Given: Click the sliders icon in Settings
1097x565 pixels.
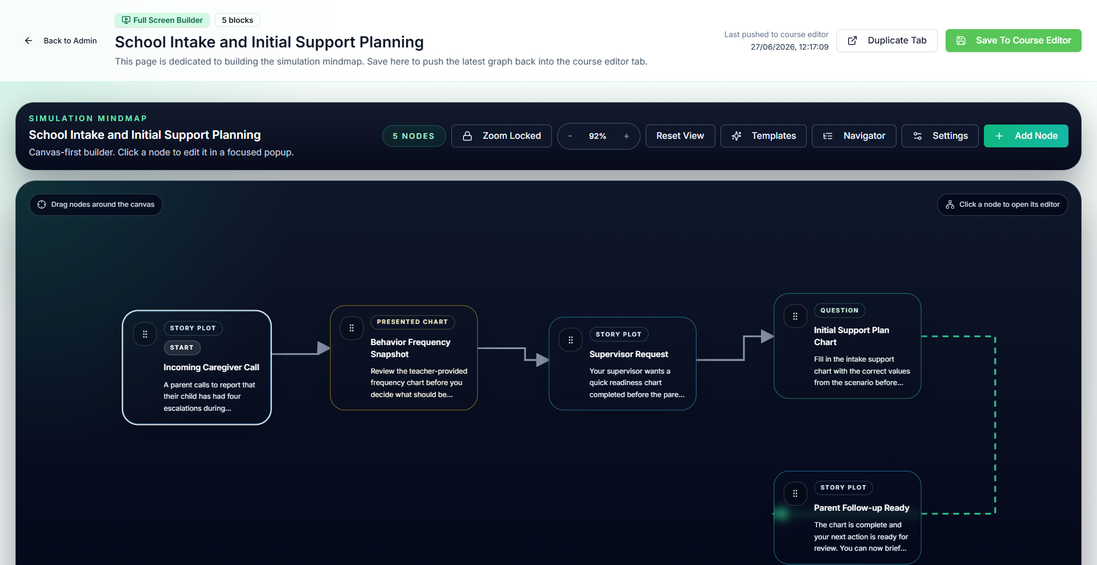Looking at the screenshot, I should click(918, 136).
